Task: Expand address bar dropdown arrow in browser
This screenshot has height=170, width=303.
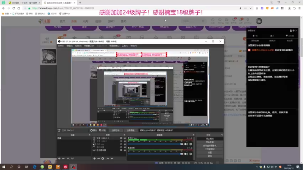Action: 250,8
